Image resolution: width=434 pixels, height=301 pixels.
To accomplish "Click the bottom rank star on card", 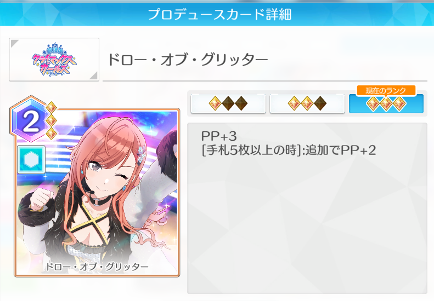I will point(51,134).
